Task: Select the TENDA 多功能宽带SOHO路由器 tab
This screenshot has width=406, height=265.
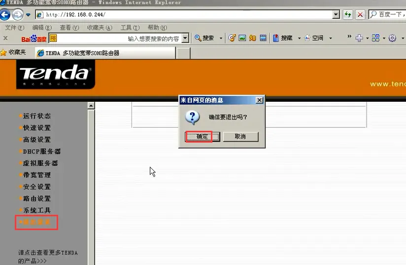Action: 105,53
